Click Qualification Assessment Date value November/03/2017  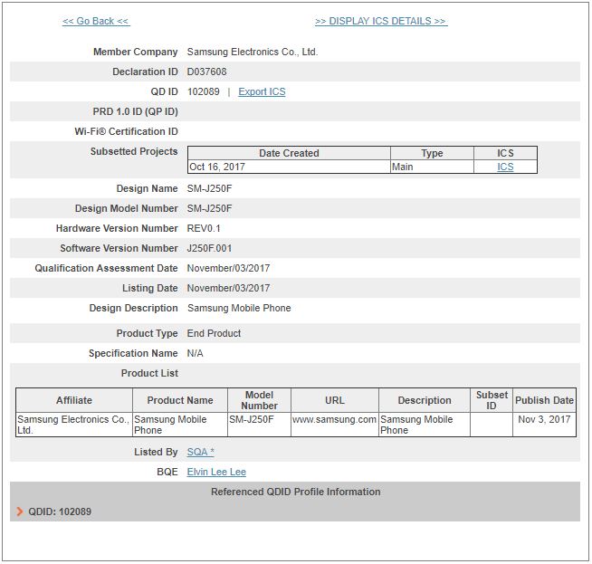point(228,268)
